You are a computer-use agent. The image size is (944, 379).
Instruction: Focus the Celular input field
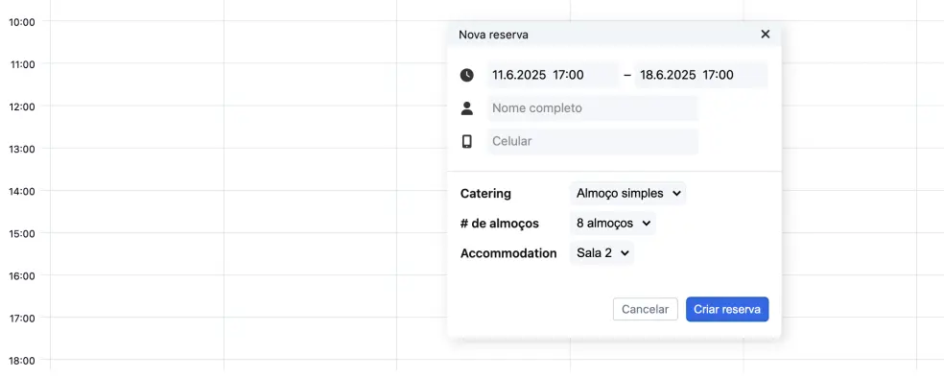[x=593, y=142]
